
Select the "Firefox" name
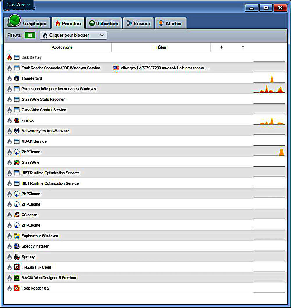[28, 121]
